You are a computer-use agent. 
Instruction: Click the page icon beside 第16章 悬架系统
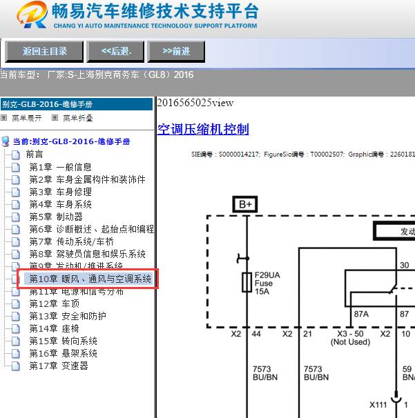[x=16, y=353]
